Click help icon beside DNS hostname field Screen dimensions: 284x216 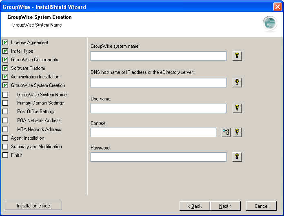[237, 82]
